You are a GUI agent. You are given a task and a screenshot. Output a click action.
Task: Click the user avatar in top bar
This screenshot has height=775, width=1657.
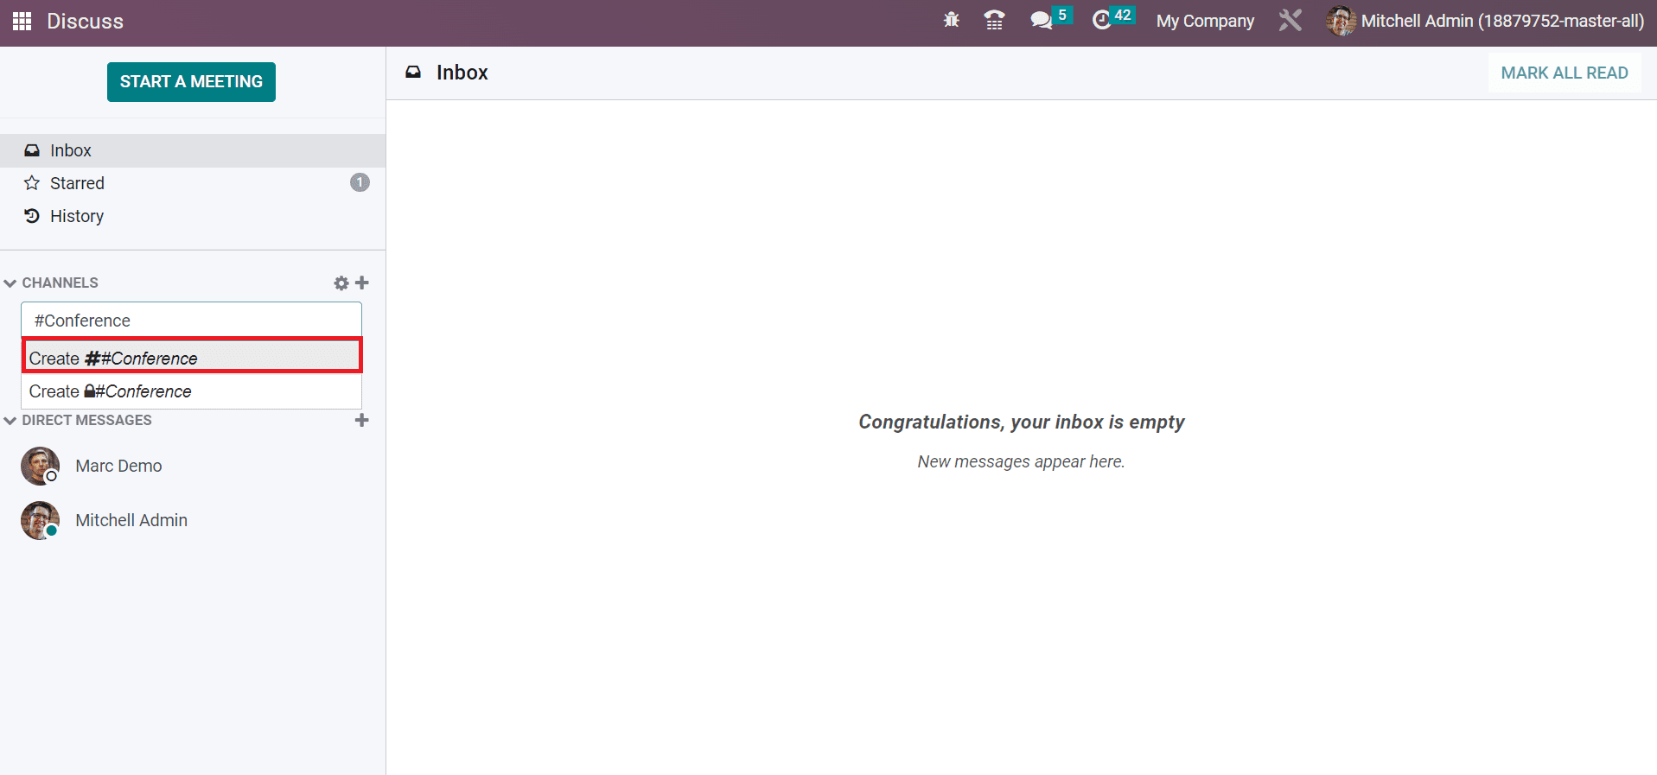[1341, 21]
